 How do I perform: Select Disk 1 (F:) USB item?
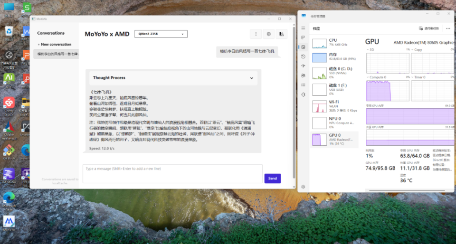(334, 89)
